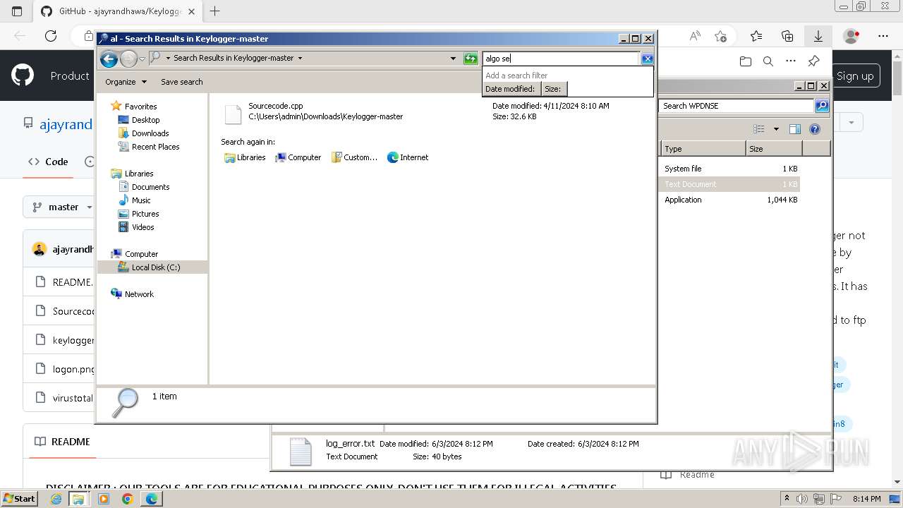Click the forward navigation arrow in Explorer
Viewport: 903px width, 508px height.
128,59
